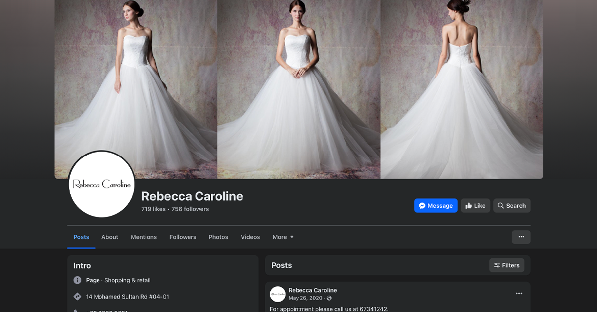Screen dimensions: 597x312
Task: Open the three-dot page options menu
Action: (x=521, y=237)
